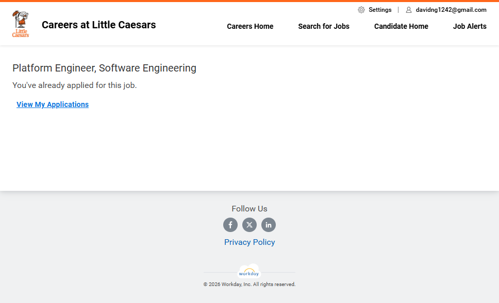Open the Facebook social icon
This screenshot has height=303, width=499.
click(x=230, y=225)
